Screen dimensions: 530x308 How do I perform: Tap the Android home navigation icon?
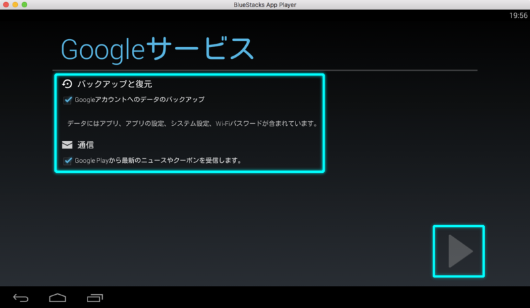point(58,297)
